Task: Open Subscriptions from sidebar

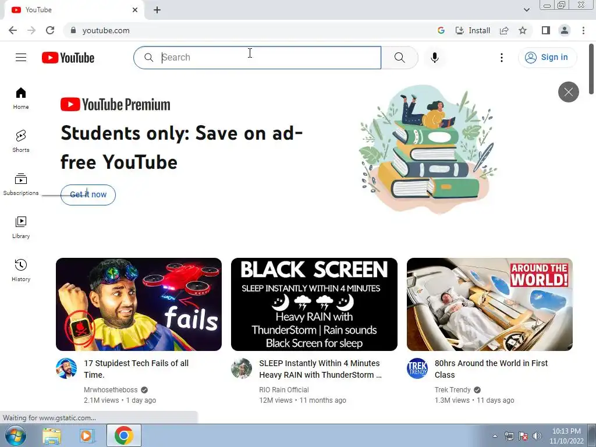Action: pyautogui.click(x=21, y=185)
